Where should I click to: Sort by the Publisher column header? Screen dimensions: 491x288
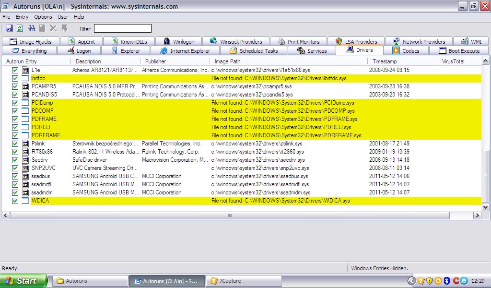pos(175,61)
